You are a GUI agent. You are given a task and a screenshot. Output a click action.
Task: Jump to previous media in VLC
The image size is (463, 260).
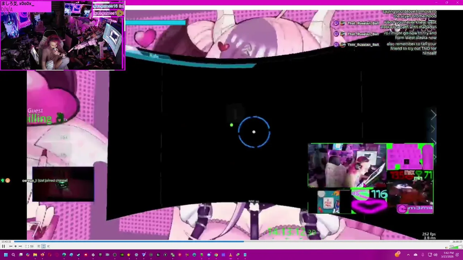[11, 246]
